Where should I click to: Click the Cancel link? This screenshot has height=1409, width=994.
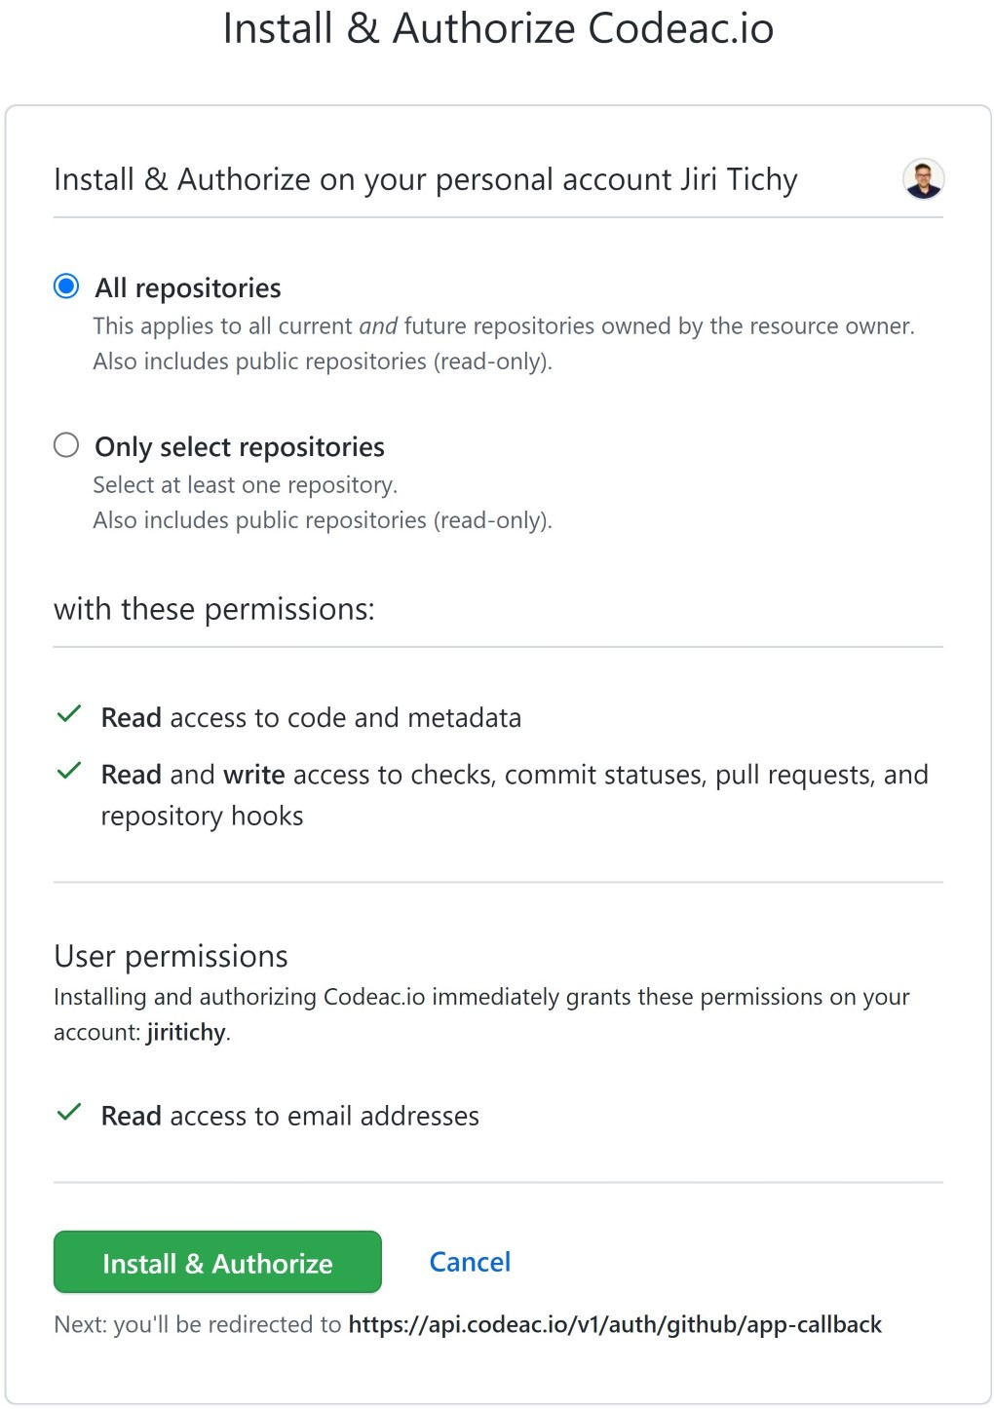[469, 1261]
